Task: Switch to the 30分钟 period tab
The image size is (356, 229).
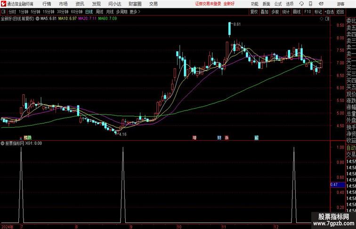Action: pos(63,12)
